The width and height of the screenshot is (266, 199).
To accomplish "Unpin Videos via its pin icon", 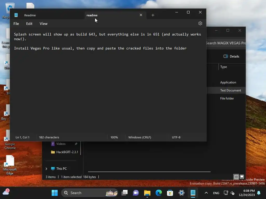I will coord(76,144).
